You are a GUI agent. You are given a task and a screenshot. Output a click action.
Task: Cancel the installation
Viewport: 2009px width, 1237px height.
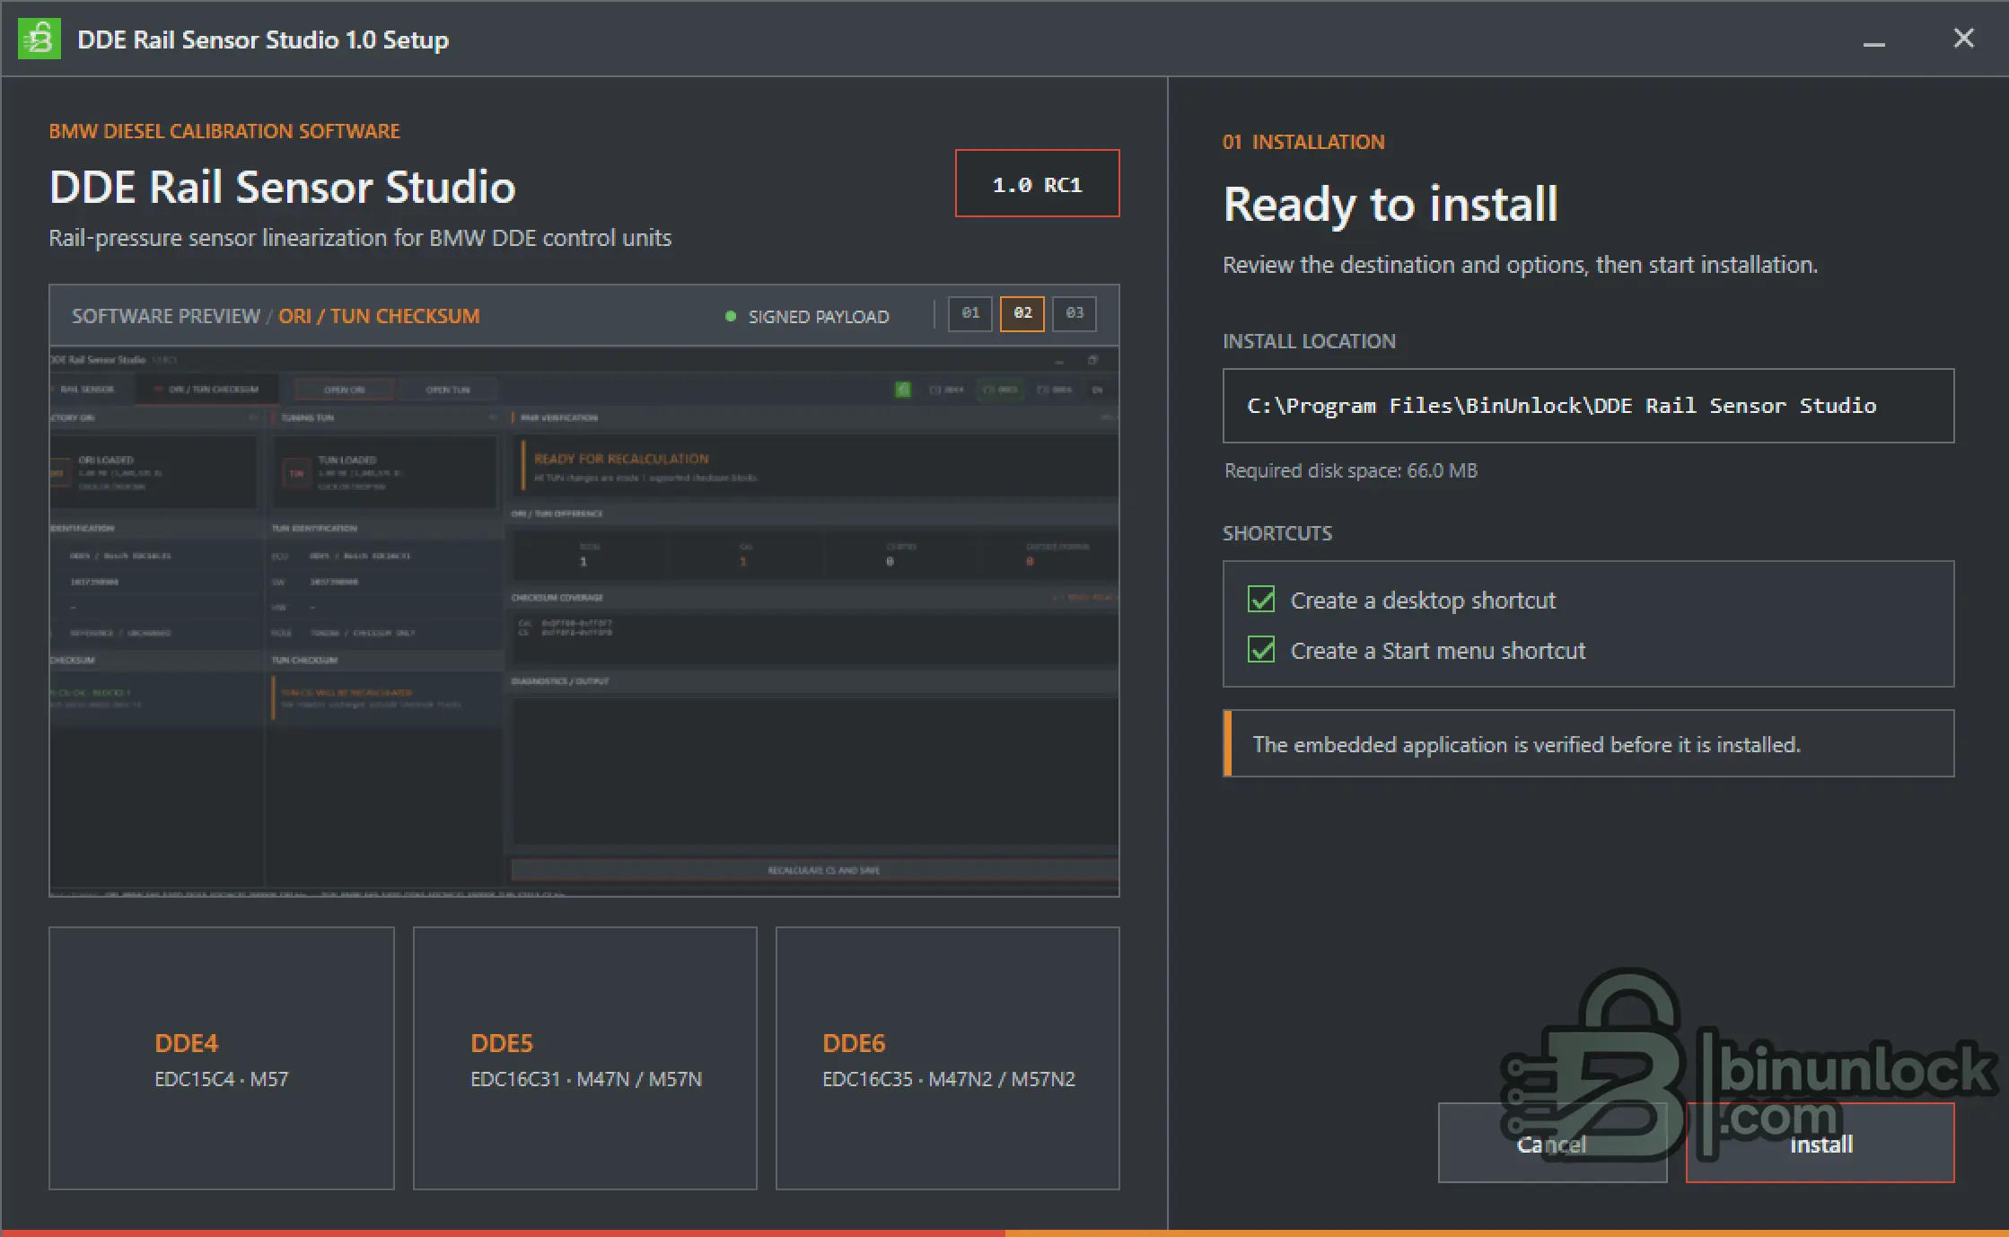click(x=1552, y=1143)
